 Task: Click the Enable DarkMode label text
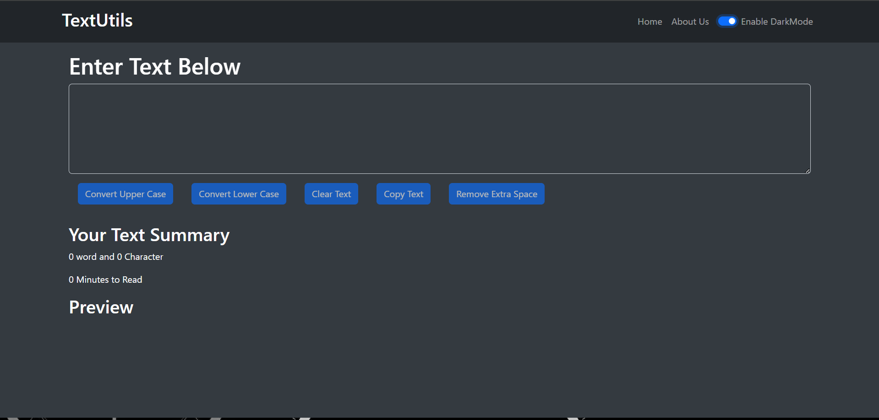[776, 22]
